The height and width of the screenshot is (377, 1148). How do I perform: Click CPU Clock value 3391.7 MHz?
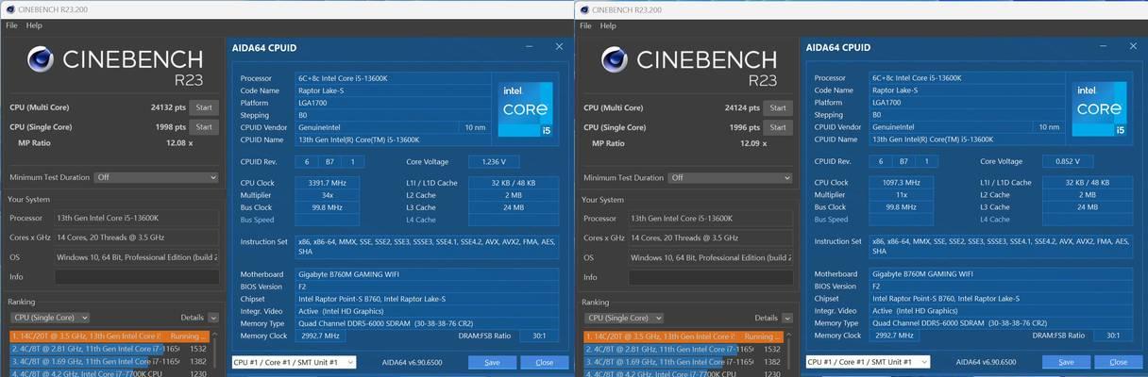click(x=328, y=183)
